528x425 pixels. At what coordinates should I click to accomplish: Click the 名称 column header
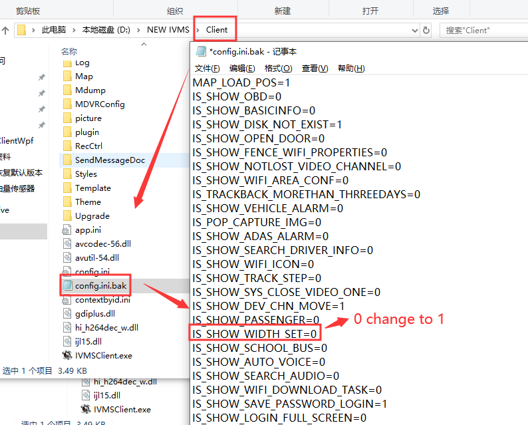coord(69,51)
